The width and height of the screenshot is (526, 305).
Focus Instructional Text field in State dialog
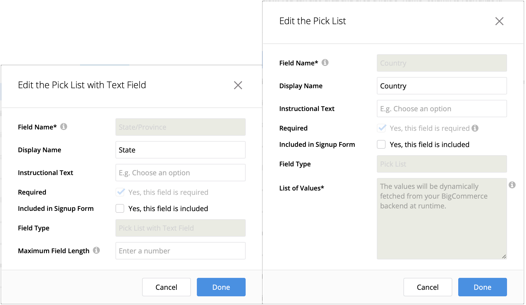coord(180,173)
